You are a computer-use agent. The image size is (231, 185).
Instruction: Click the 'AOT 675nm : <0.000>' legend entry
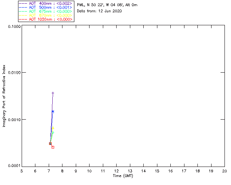[x=45, y=11]
